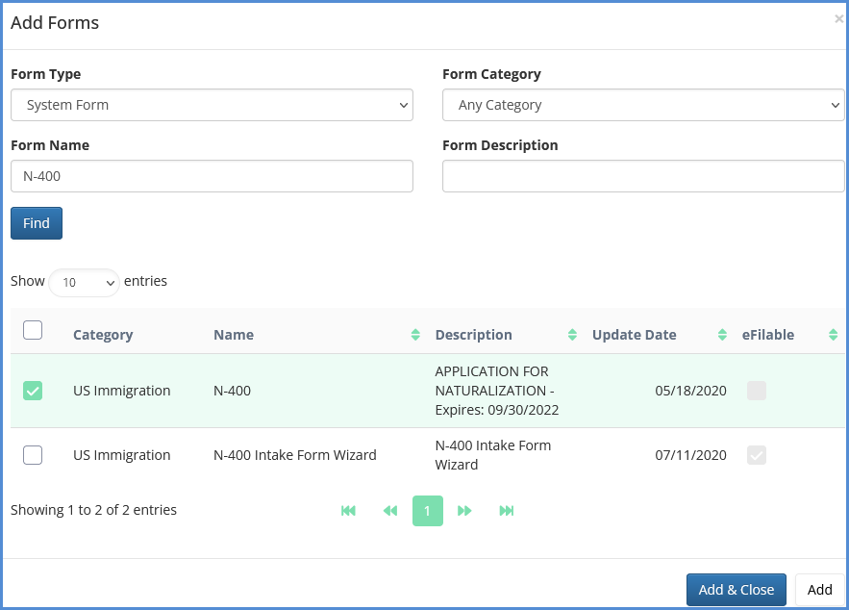The image size is (849, 610).
Task: Check the N-400 Intake Form Wizard row
Action: point(33,455)
